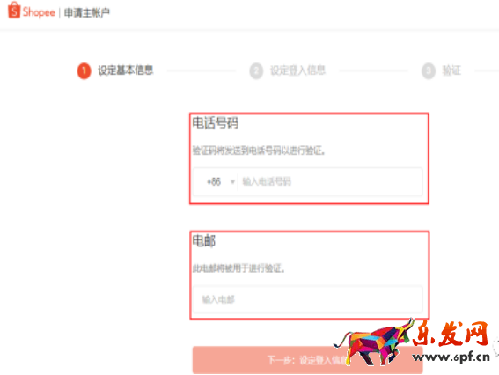Expand the country code arrow caret
This screenshot has width=499, height=375.
point(232,182)
